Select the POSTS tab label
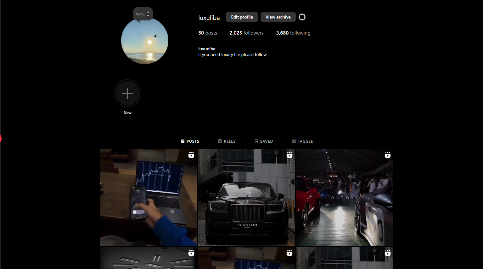This screenshot has width=483, height=269. tap(193, 141)
